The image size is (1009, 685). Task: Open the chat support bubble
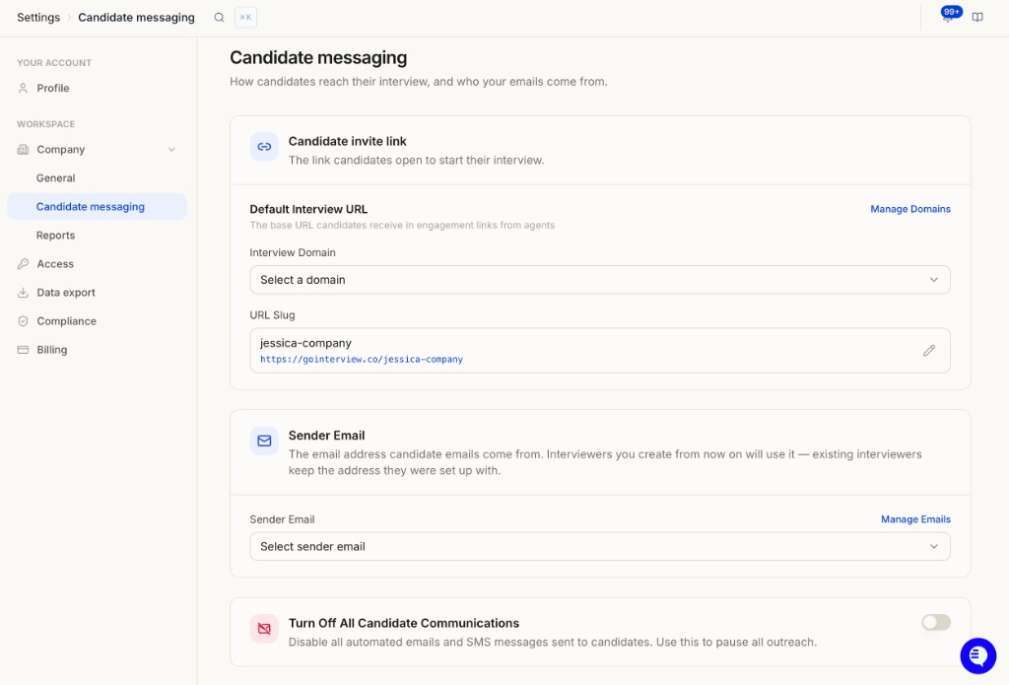pos(978,655)
